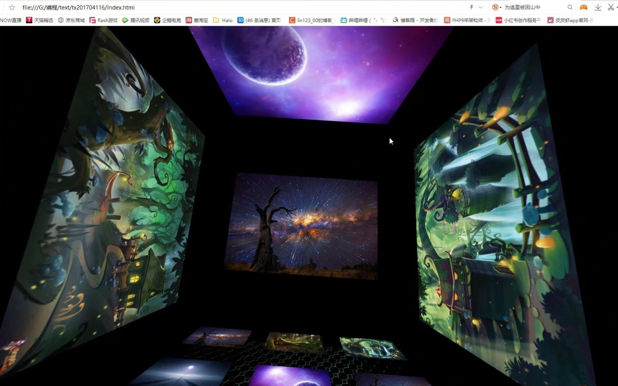This screenshot has height=386, width=618.
Task: Click the search box reading 为追星被困山中
Action: [x=522, y=7]
